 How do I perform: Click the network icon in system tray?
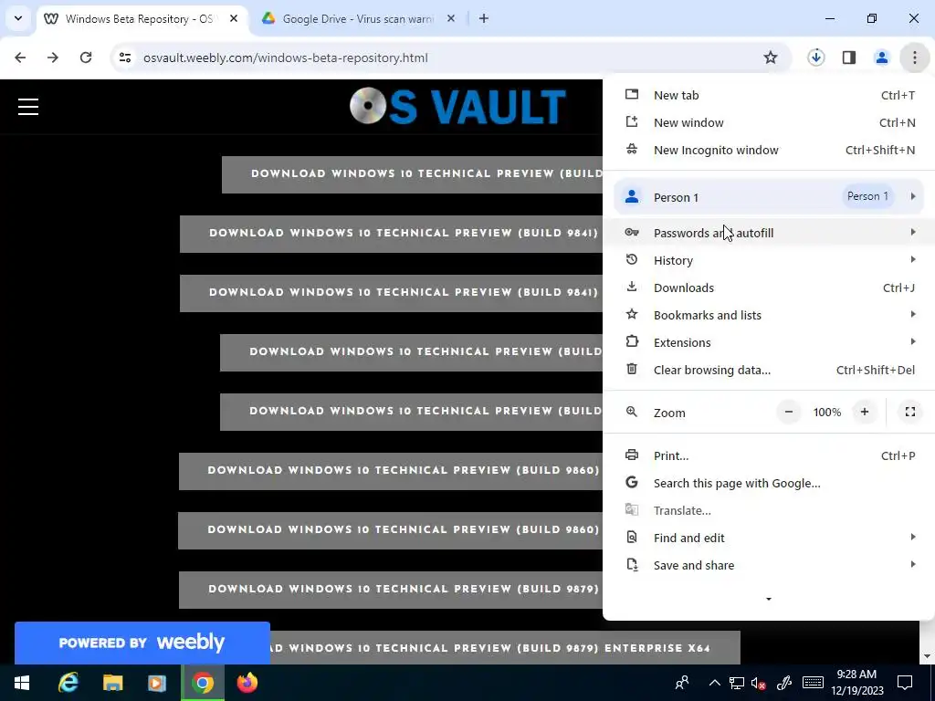click(x=737, y=683)
